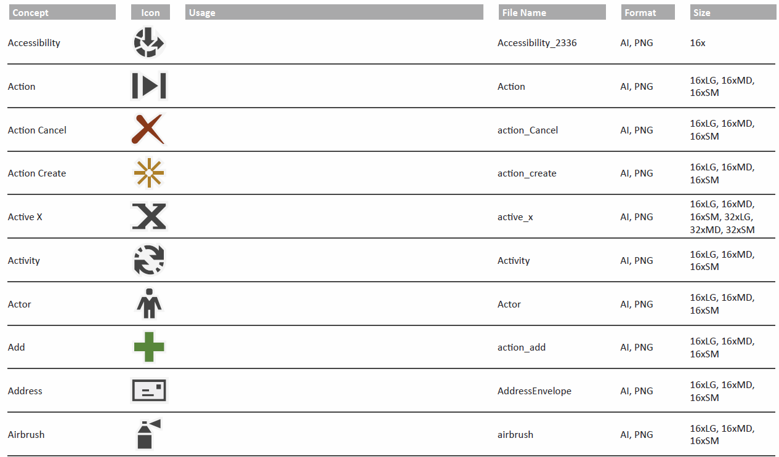This screenshot has width=779, height=457.
Task: Click the action_Cancel file name
Action: click(x=528, y=130)
